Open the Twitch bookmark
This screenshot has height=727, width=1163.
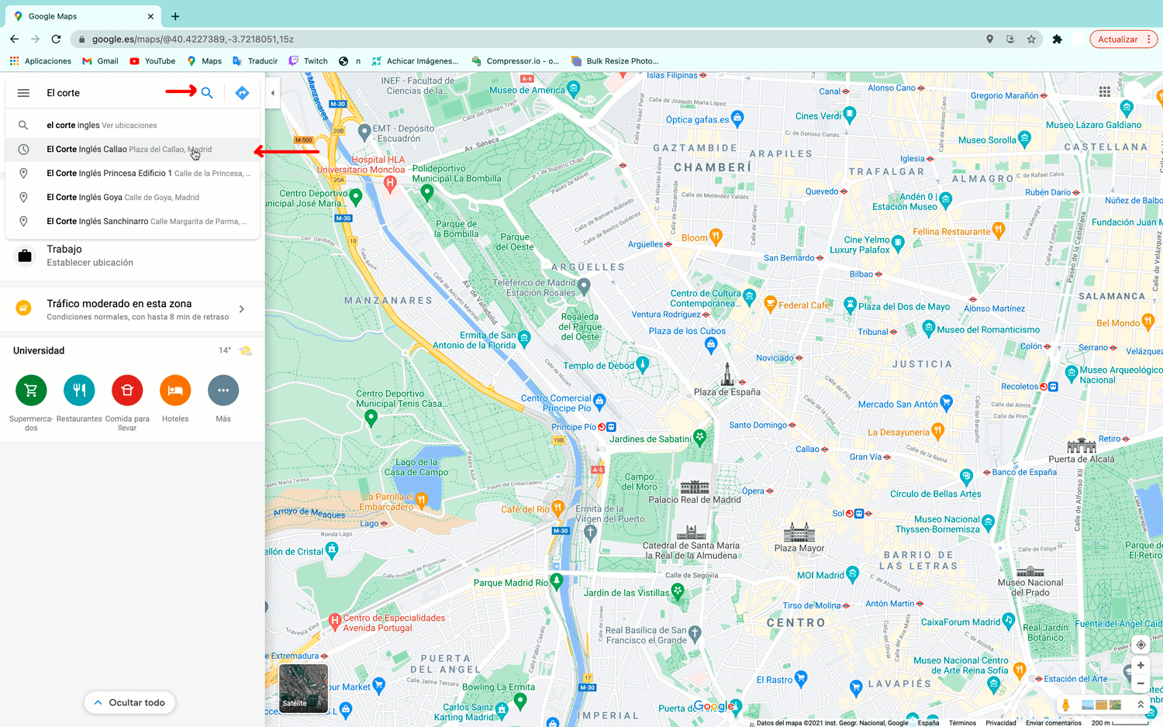point(308,61)
